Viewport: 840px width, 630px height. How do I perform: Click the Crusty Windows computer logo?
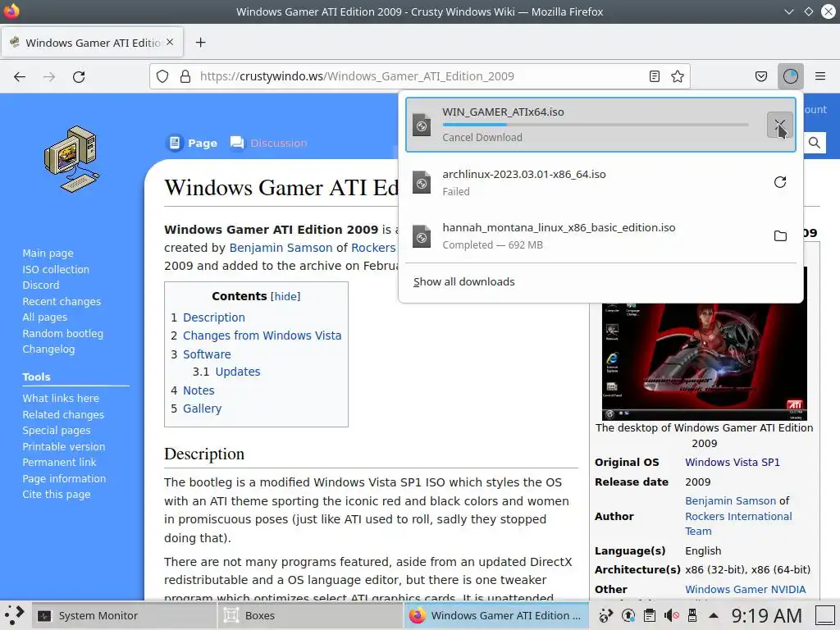pyautogui.click(x=72, y=159)
